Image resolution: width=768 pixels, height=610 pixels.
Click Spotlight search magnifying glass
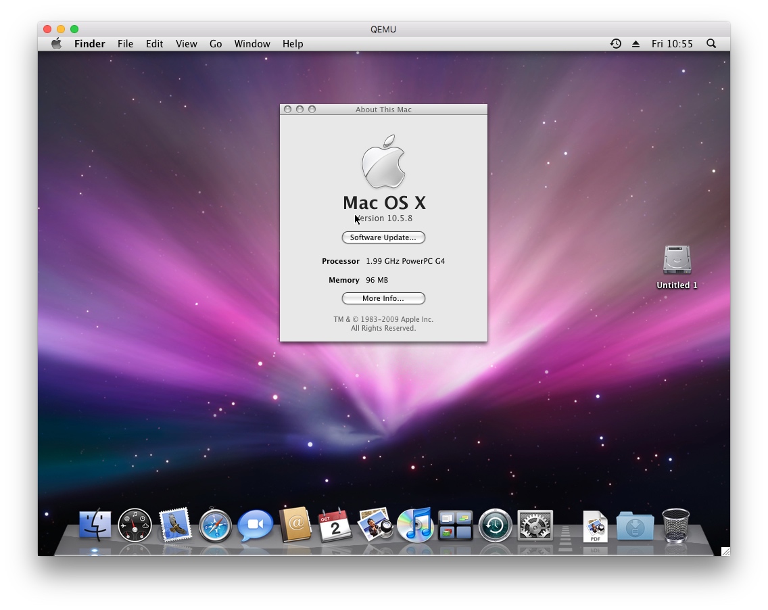click(x=711, y=44)
